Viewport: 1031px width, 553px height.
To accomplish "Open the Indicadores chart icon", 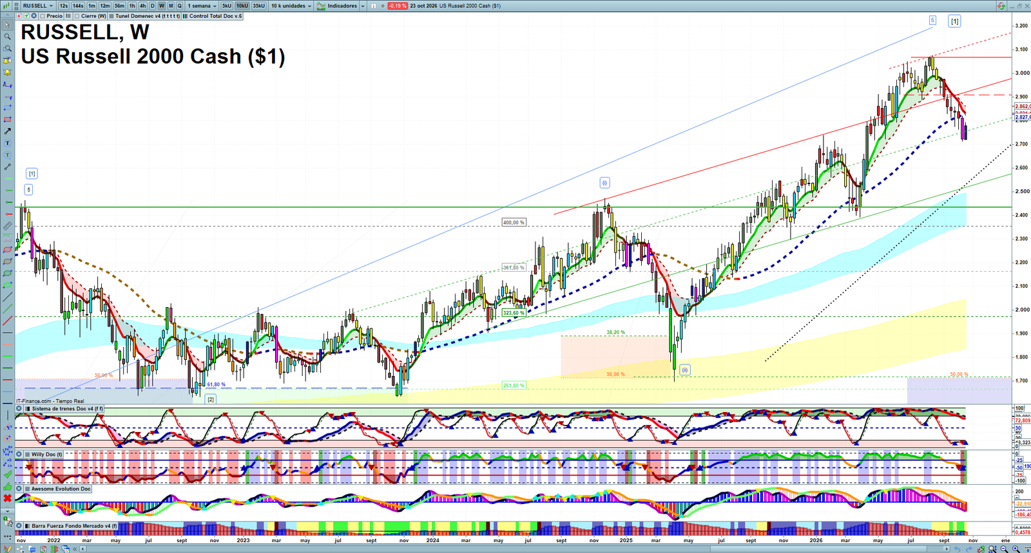I will tap(321, 6).
